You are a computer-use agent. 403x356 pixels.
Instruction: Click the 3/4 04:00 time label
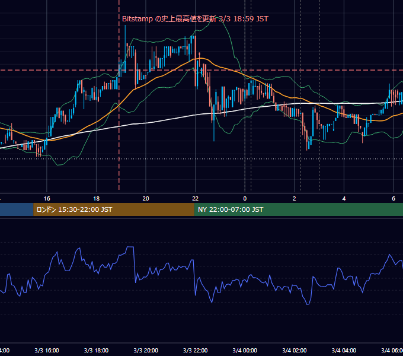tap(344, 350)
